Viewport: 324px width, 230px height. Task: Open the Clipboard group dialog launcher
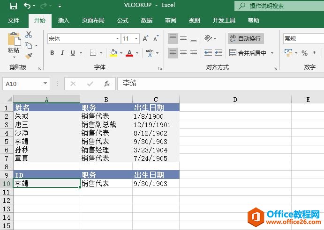[x=39, y=68]
